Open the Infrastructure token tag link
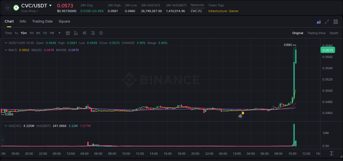Image resolution: width=343 pixels, height=161 pixels. (x=217, y=11)
